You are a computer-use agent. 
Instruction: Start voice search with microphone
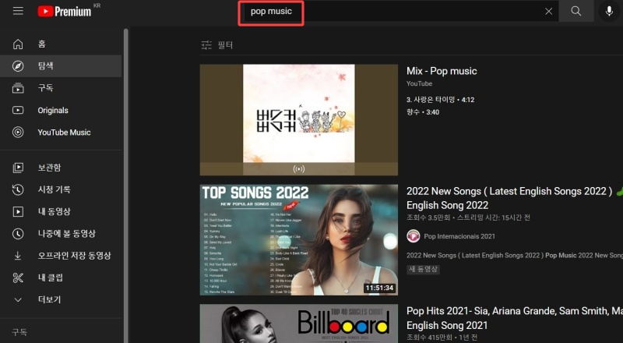click(x=609, y=11)
